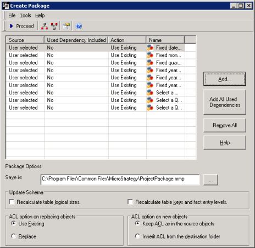255x248 pixels.
Task: Click the browse ellipsis button next to Save in
Action: click(210, 180)
